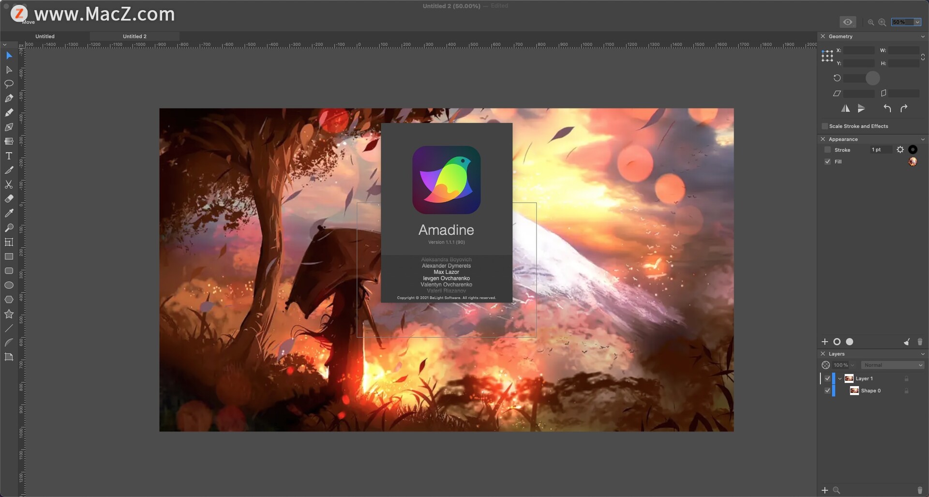The height and width of the screenshot is (497, 929).
Task: Select the Width tool icon
Action: [x=9, y=127]
